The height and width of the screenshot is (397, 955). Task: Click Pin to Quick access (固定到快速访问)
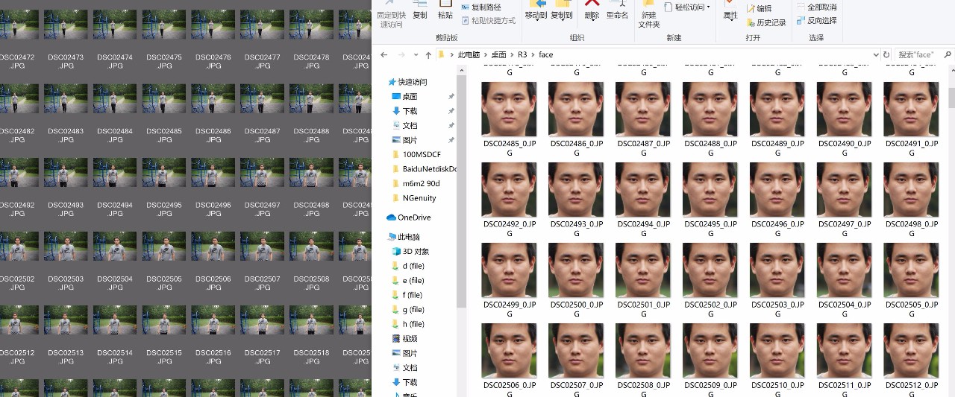(x=392, y=15)
